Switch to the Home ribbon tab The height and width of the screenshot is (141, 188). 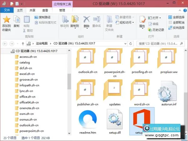(20, 10)
